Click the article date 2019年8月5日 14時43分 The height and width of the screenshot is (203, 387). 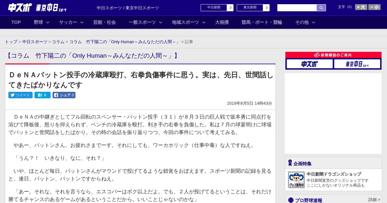[250, 103]
